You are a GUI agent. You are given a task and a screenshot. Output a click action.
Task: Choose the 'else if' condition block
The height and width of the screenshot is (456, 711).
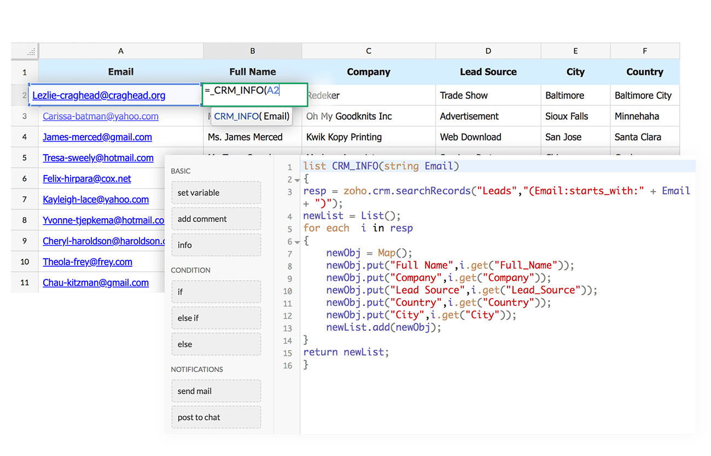point(216,318)
